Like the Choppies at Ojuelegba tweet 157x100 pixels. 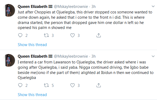(73, 35)
